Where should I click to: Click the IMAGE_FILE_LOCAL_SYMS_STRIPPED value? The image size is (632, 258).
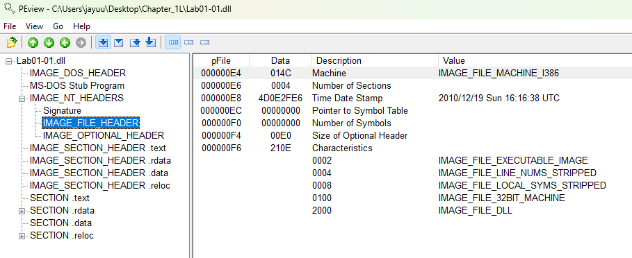[x=522, y=186]
